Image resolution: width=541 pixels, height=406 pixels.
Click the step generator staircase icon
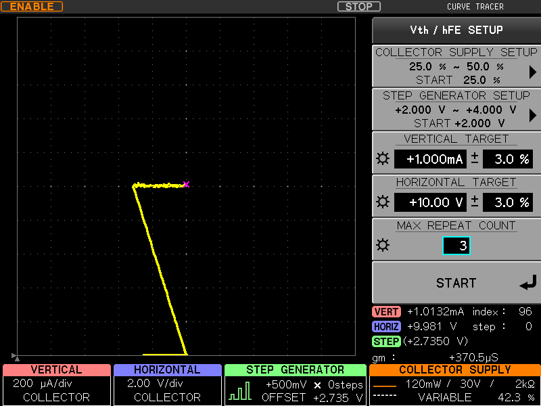(x=240, y=391)
